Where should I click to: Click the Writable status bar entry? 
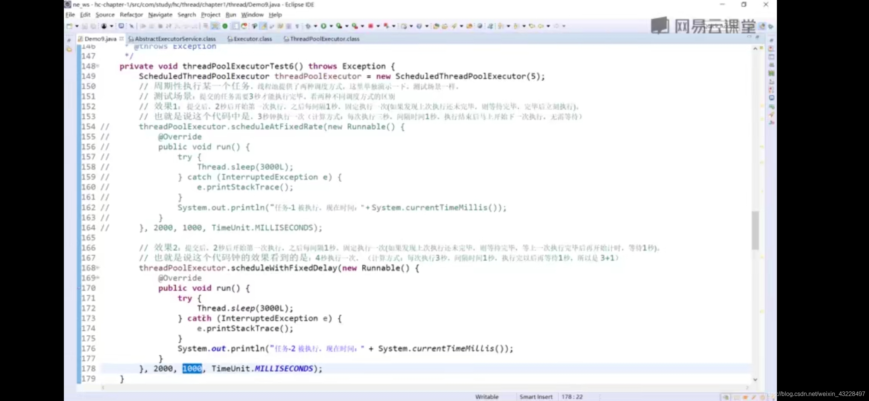point(487,397)
